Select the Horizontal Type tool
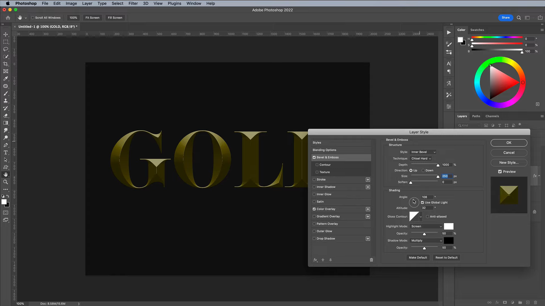 pos(6,152)
